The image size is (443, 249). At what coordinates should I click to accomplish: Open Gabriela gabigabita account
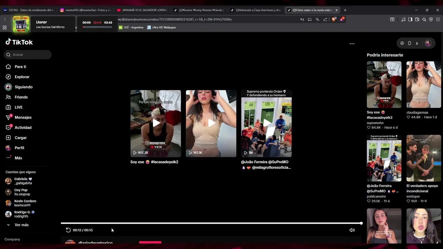pos(23,181)
